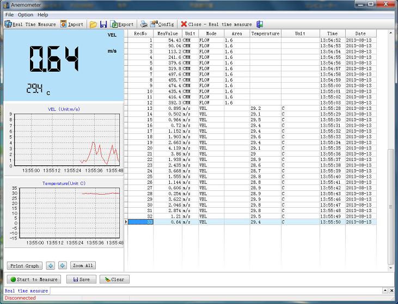Select the Real time measure tab
This screenshot has height=304, width=398.
coord(26,291)
